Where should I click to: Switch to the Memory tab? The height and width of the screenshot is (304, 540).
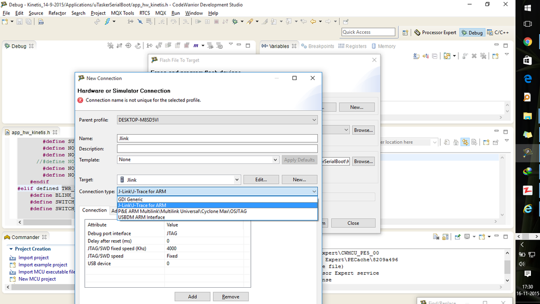click(x=383, y=46)
